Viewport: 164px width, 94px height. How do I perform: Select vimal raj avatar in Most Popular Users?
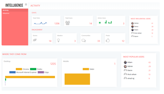point(125,78)
